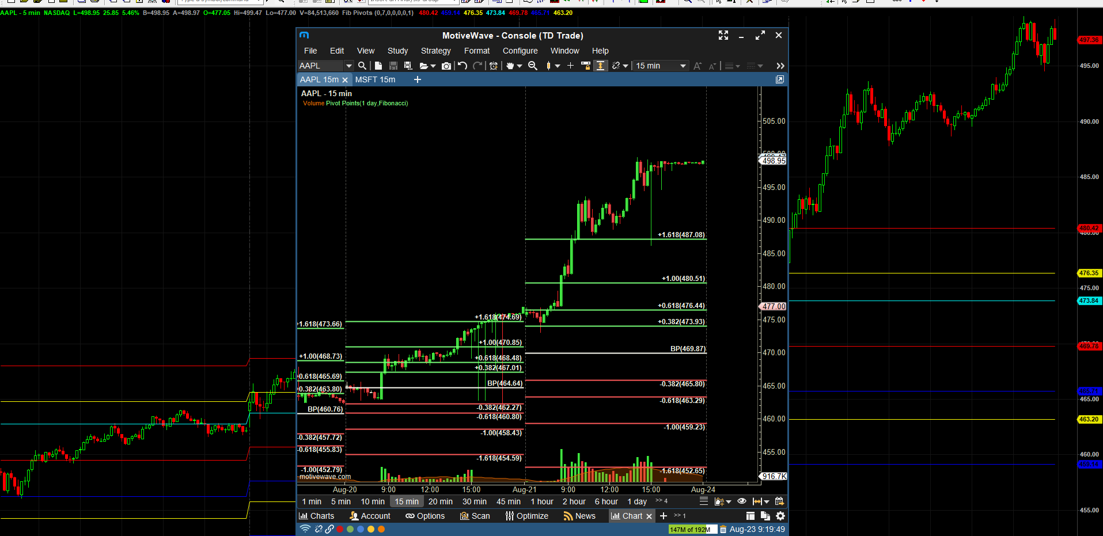This screenshot has height=536, width=1103.
Task: Zoom out with the magnifier minus icon
Action: coord(533,66)
